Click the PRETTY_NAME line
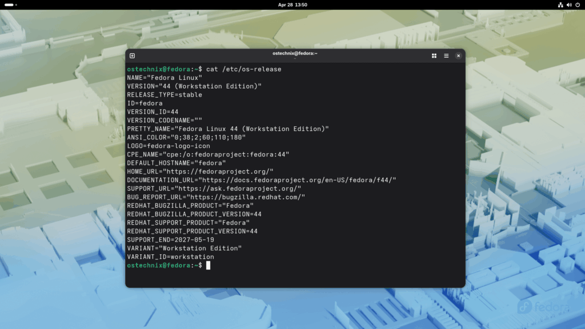 tap(228, 129)
